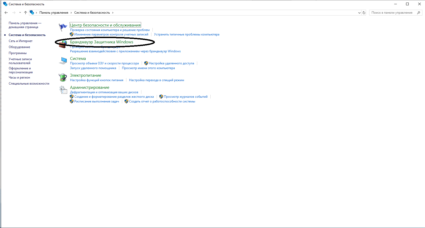Click the Windows Defender Firewall brick icon
Image resolution: width=425 pixels, height=228 pixels.
coord(63,44)
